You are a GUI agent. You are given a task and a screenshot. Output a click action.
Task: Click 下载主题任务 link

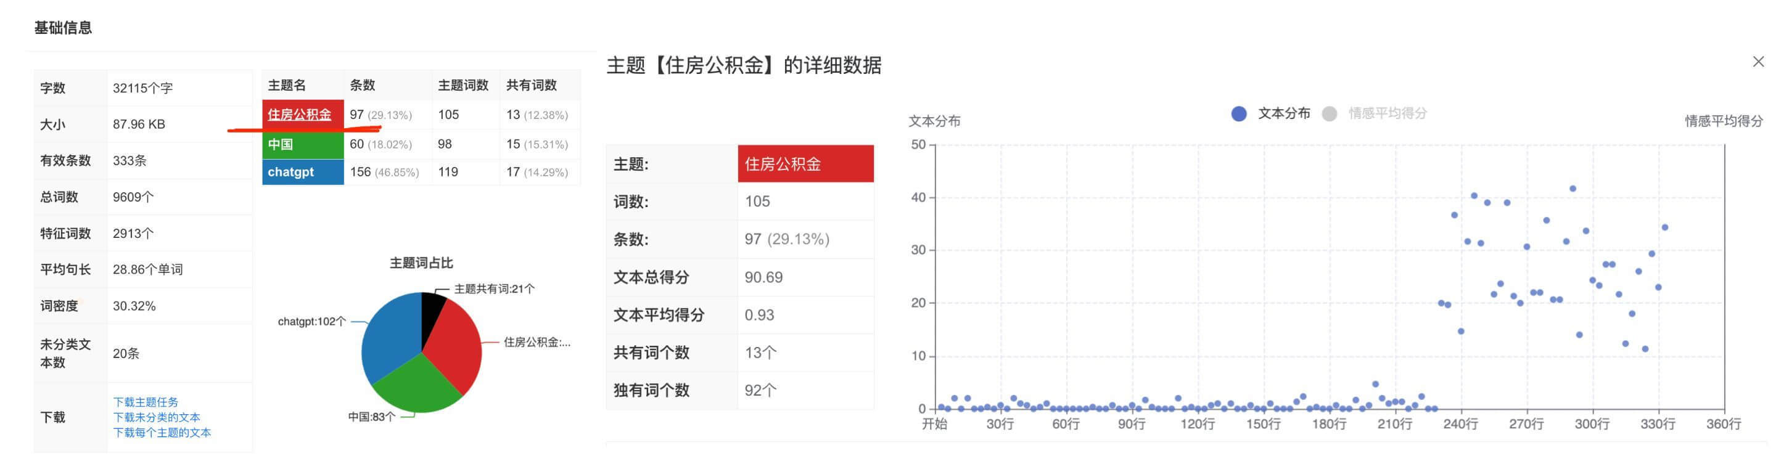(146, 402)
